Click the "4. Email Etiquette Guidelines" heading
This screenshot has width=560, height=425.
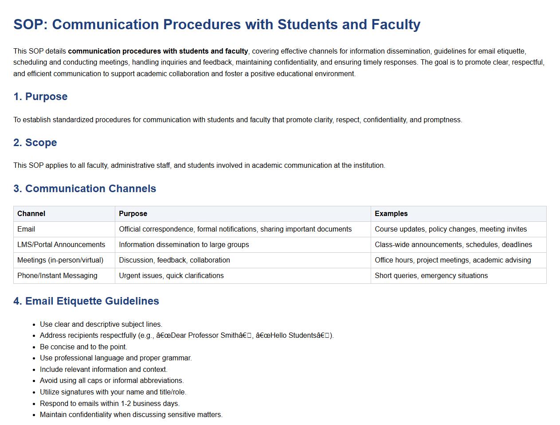[86, 301]
